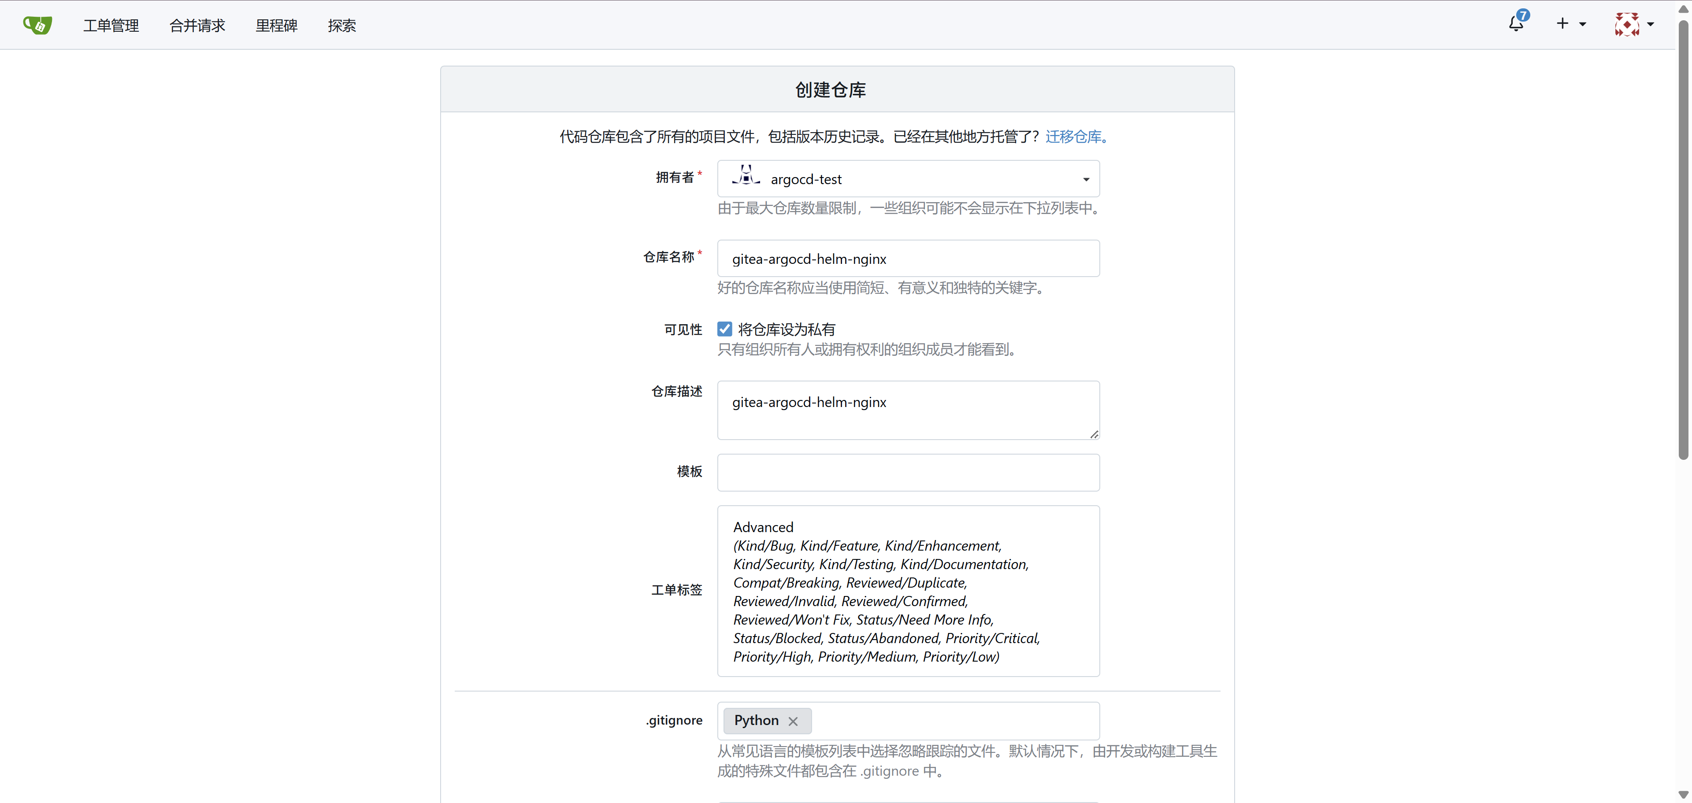
Task: Click the plus create-new icon
Action: pyautogui.click(x=1562, y=24)
